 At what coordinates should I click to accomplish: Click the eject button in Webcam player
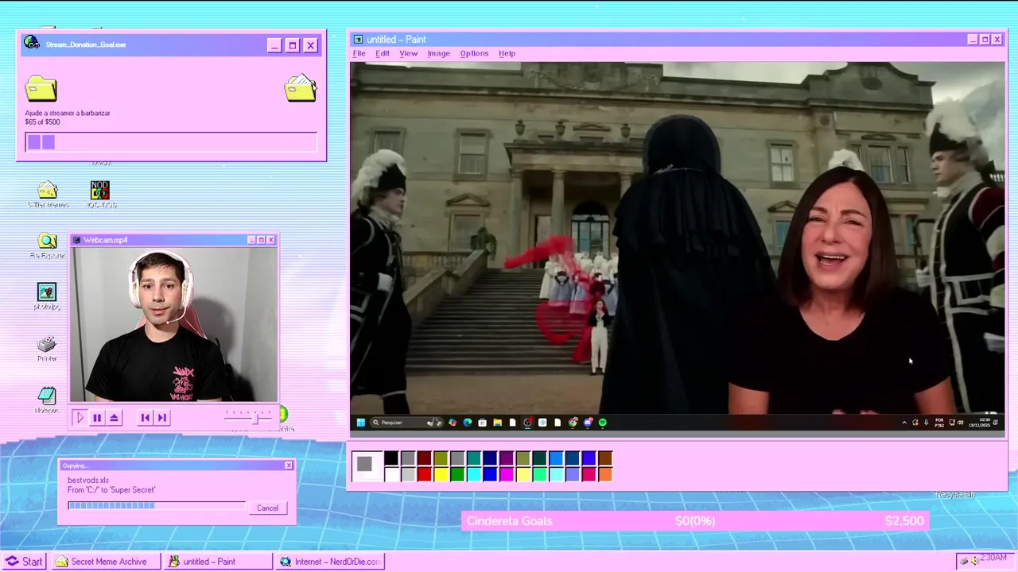coord(114,417)
